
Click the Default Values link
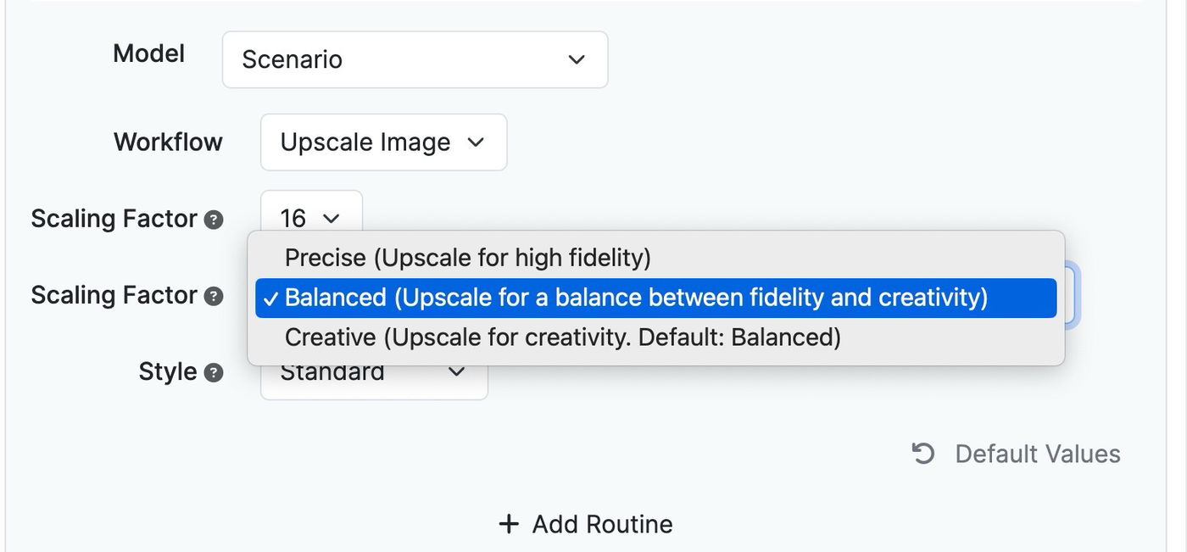pyautogui.click(x=1037, y=454)
